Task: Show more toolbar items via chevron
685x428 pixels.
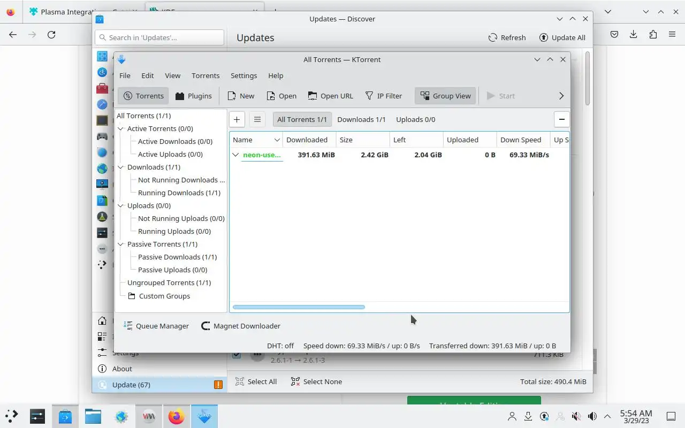Action: tap(561, 96)
